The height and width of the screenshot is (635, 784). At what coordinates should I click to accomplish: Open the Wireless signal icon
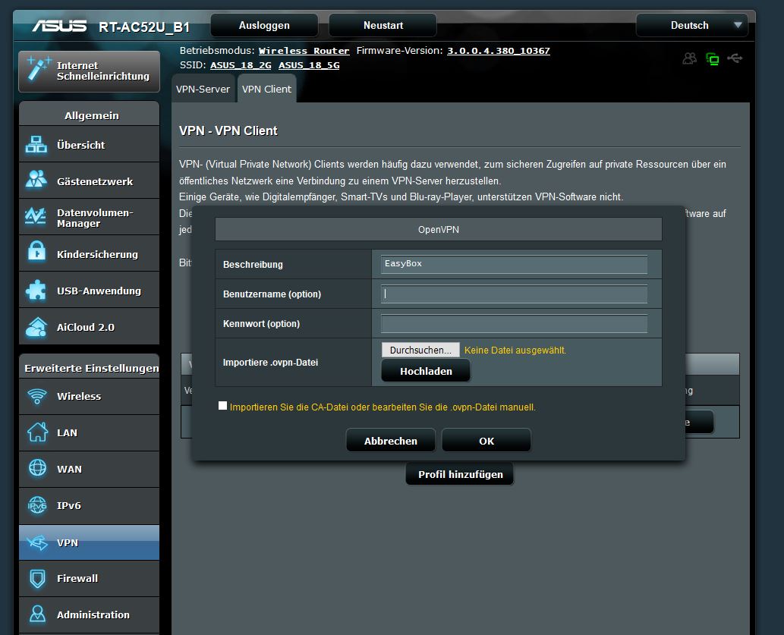pos(36,396)
